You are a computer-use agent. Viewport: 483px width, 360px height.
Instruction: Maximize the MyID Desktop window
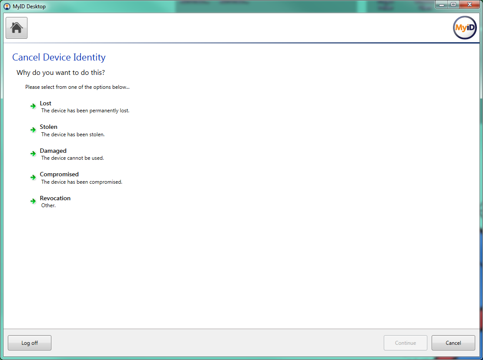point(453,5)
